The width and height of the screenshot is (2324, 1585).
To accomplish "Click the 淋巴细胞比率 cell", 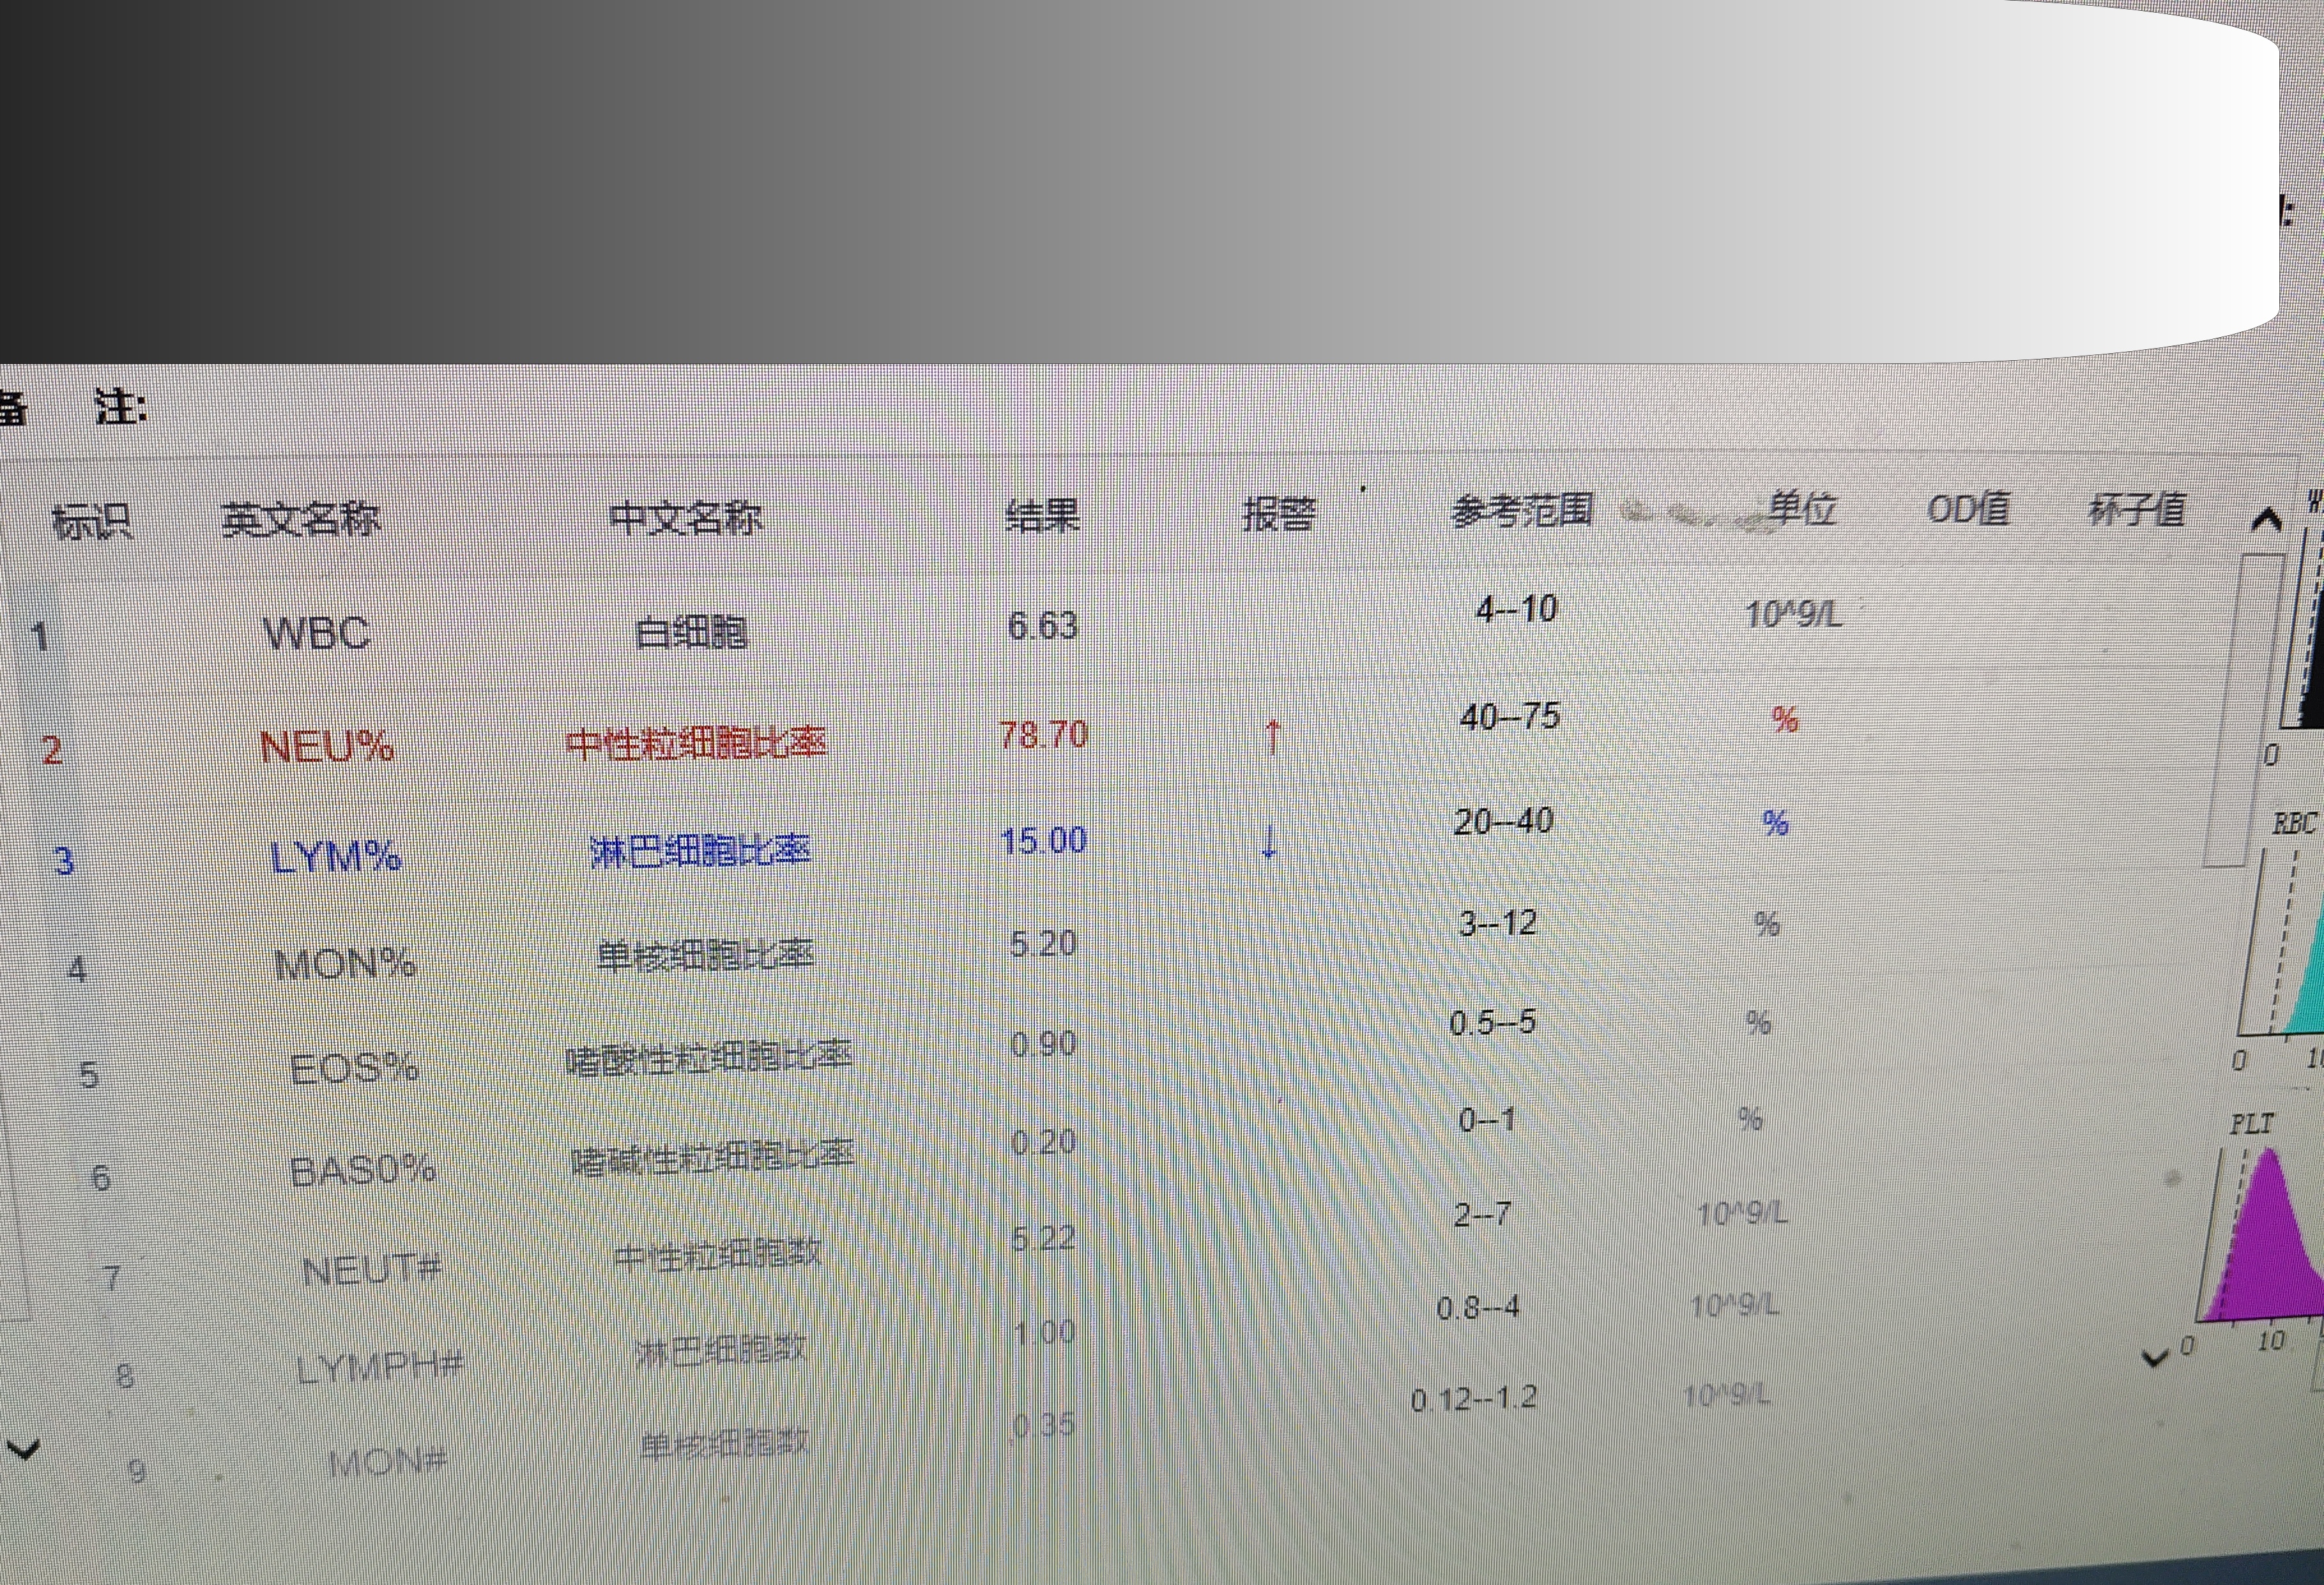I will 700,851.
